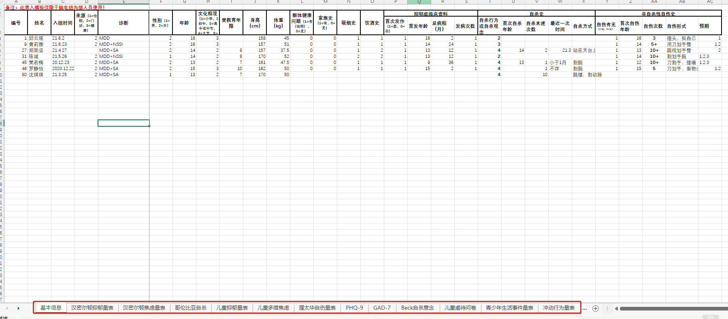The image size is (728, 319).
Task: Show more sheets via ellipsis after tabs
Action: (x=585, y=308)
